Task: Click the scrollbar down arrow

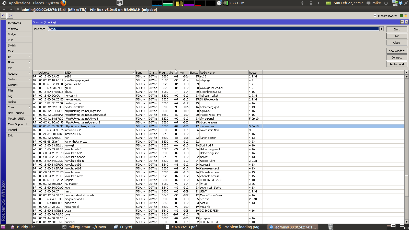Action: (406, 222)
